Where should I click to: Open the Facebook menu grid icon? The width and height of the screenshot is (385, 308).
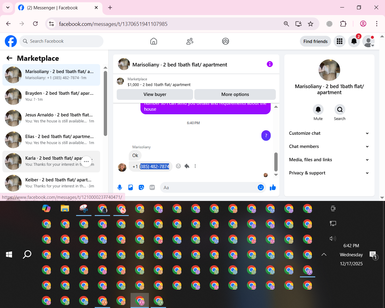[x=340, y=41]
